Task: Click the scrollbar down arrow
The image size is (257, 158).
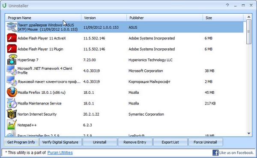Action: coord(249,134)
